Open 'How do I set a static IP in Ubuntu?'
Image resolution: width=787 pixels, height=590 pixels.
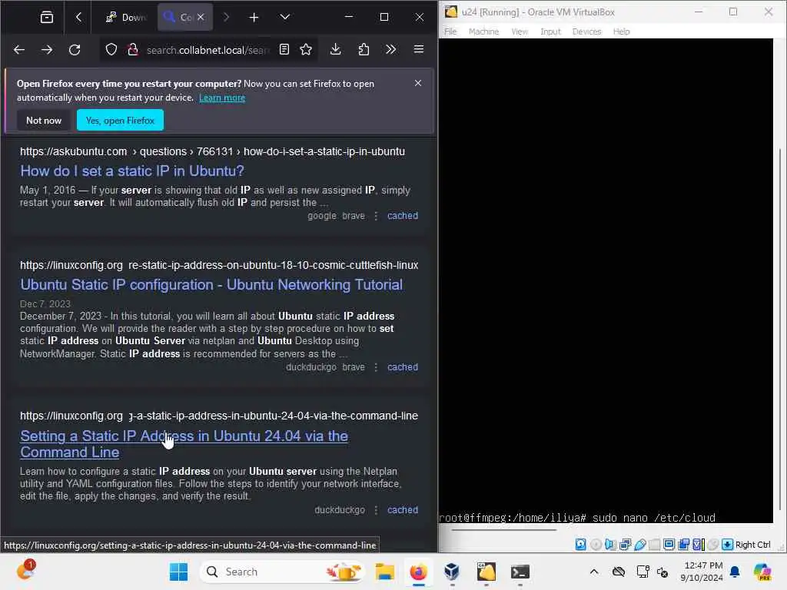pos(132,171)
